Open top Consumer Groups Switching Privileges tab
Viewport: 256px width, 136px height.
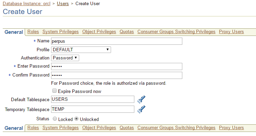point(176,31)
